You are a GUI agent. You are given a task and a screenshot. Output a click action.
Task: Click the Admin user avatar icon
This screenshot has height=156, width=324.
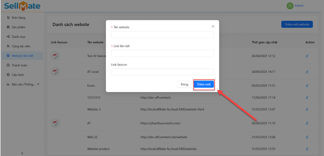[x=290, y=6]
